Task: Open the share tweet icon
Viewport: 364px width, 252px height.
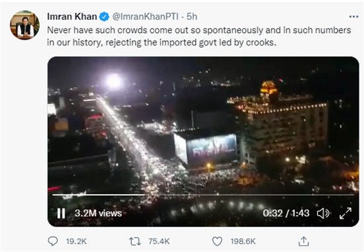Action: click(x=304, y=241)
